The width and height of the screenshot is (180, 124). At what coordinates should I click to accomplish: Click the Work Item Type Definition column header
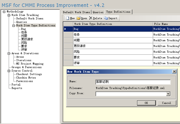(x=113, y=24)
